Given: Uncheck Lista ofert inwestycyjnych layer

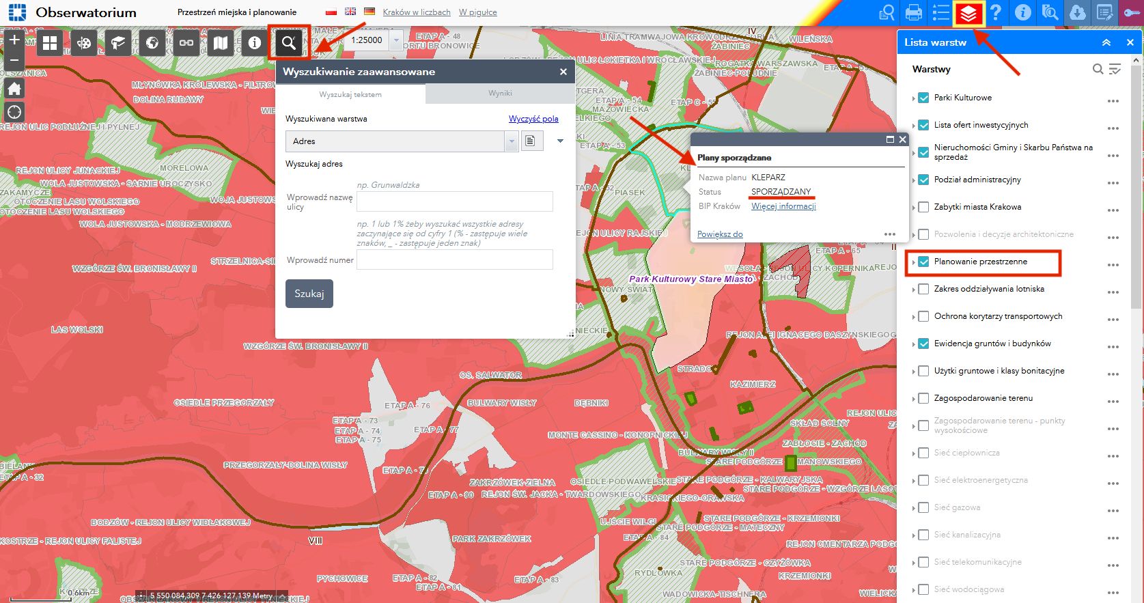Looking at the screenshot, I should tap(923, 125).
